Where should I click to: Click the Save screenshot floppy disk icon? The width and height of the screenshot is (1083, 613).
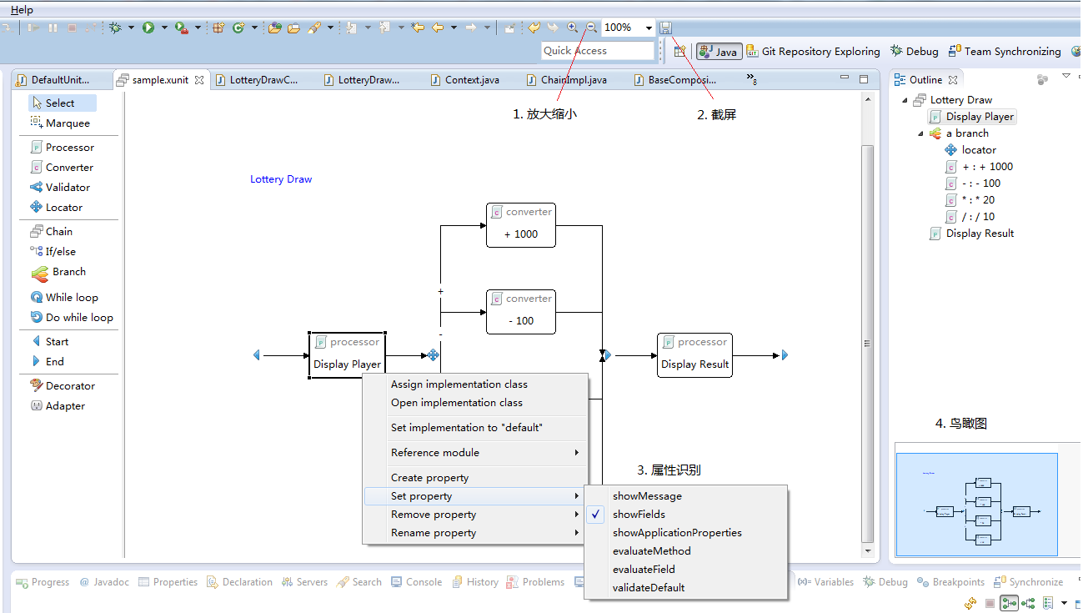(x=666, y=28)
